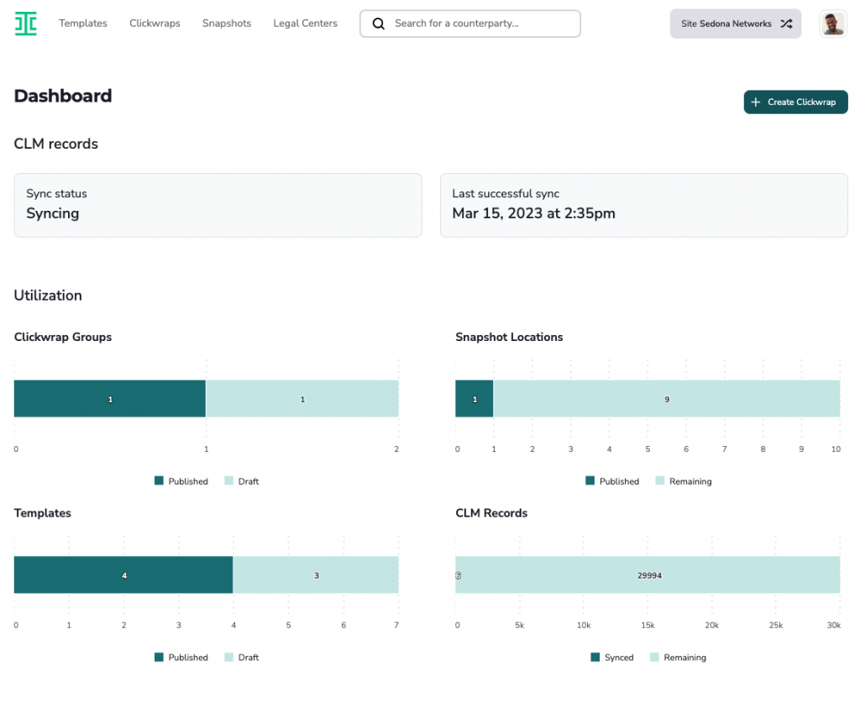This screenshot has height=713, width=860.
Task: Click the search magnifier icon
Action: (x=379, y=24)
